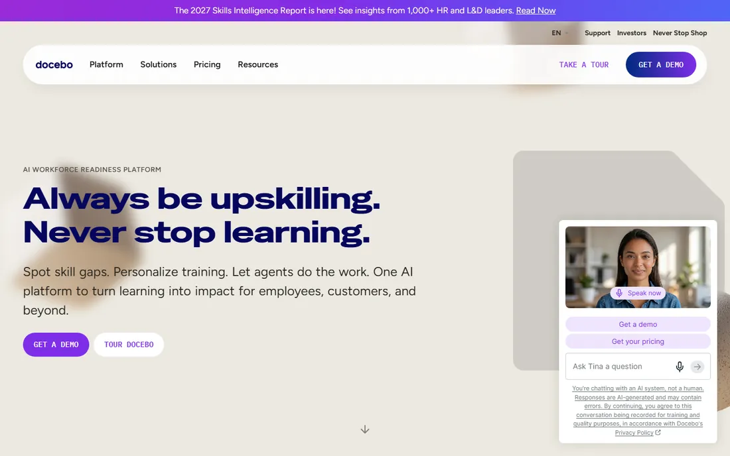
Task: Click the AI WORKFORCE READINESS PLATFORM label
Action: [92, 170]
